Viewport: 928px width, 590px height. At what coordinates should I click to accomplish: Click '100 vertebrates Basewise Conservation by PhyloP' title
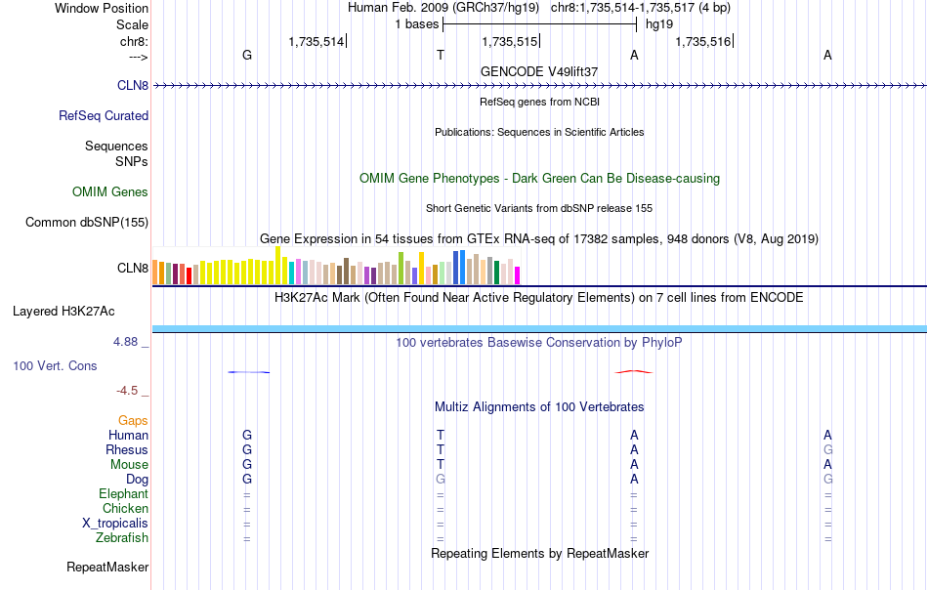539,342
